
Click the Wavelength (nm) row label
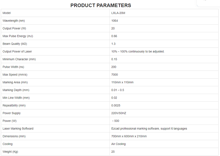(x=14, y=21)
